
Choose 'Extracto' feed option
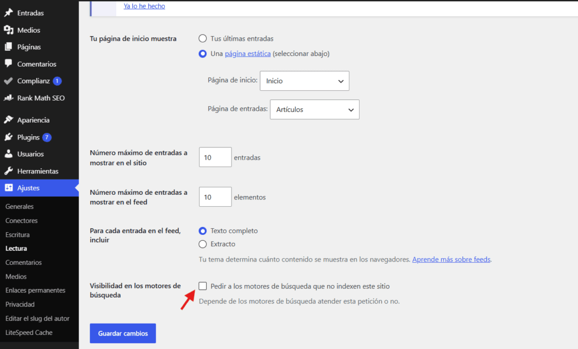tap(203, 244)
